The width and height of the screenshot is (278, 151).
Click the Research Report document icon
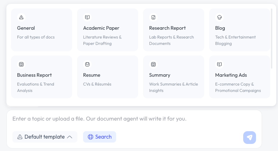click(x=153, y=17)
